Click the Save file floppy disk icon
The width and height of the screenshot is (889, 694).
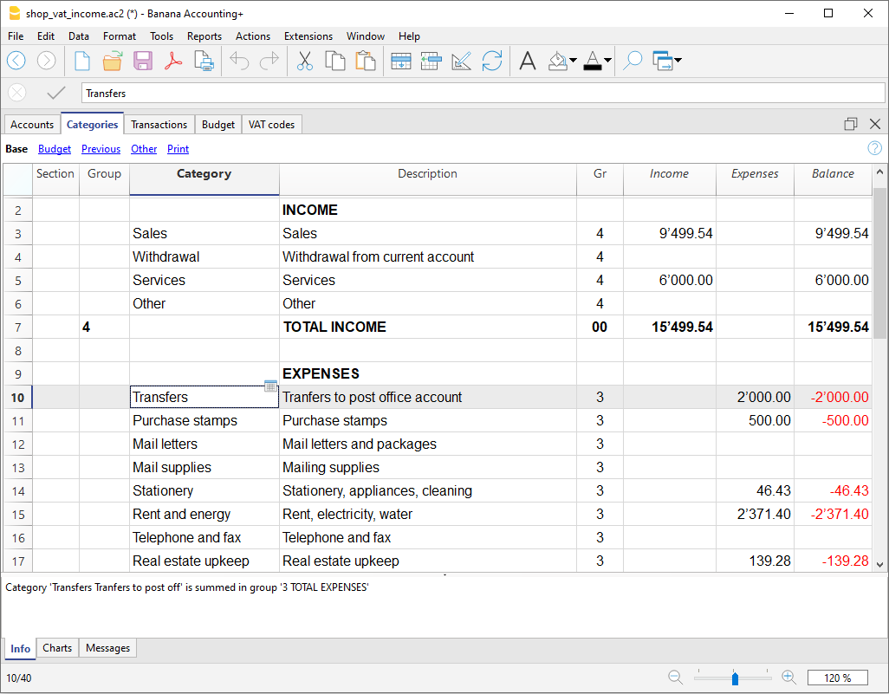point(143,61)
